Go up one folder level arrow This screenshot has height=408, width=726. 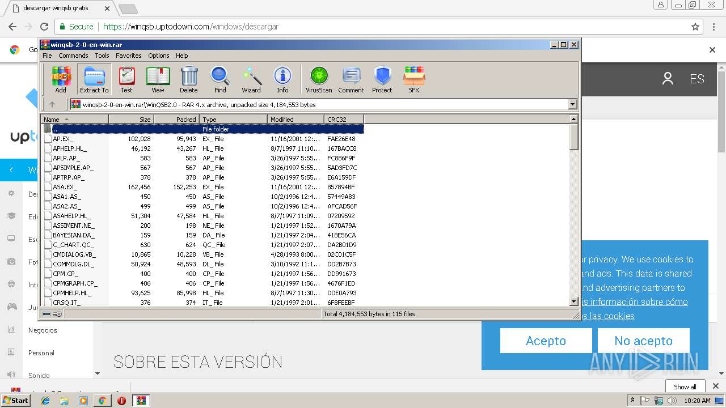pyautogui.click(x=52, y=104)
